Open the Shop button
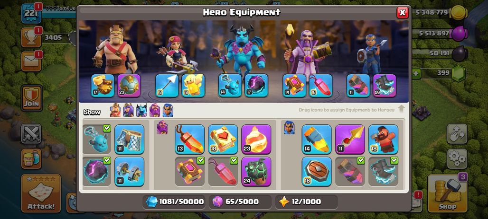The width and height of the screenshot is (488, 219). tap(448, 193)
